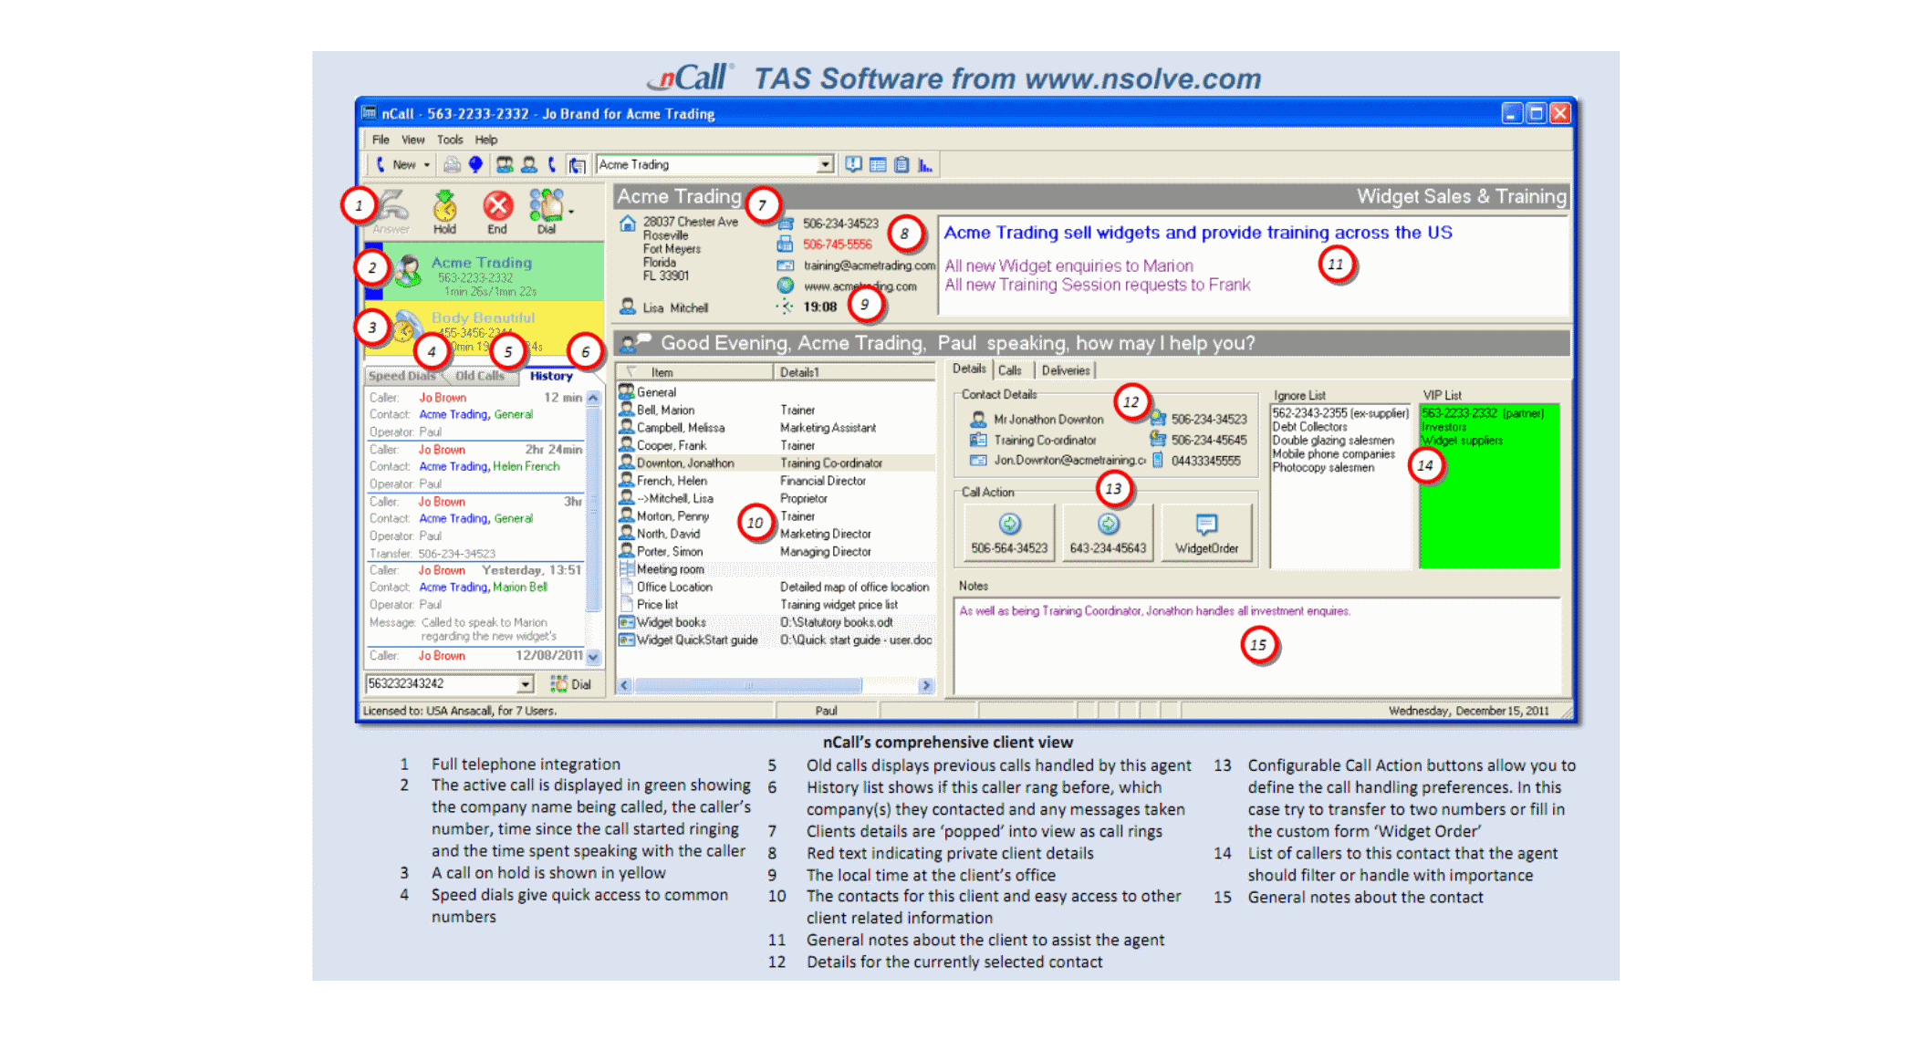Select contact Mitchell, Lisa
The height and width of the screenshot is (1040, 1907).
[x=776, y=498]
